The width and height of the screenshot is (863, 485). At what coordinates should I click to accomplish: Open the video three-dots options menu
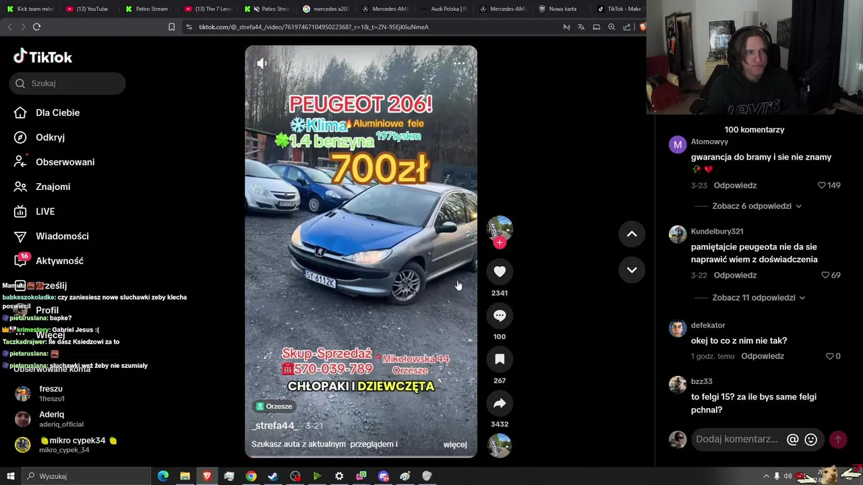459,63
